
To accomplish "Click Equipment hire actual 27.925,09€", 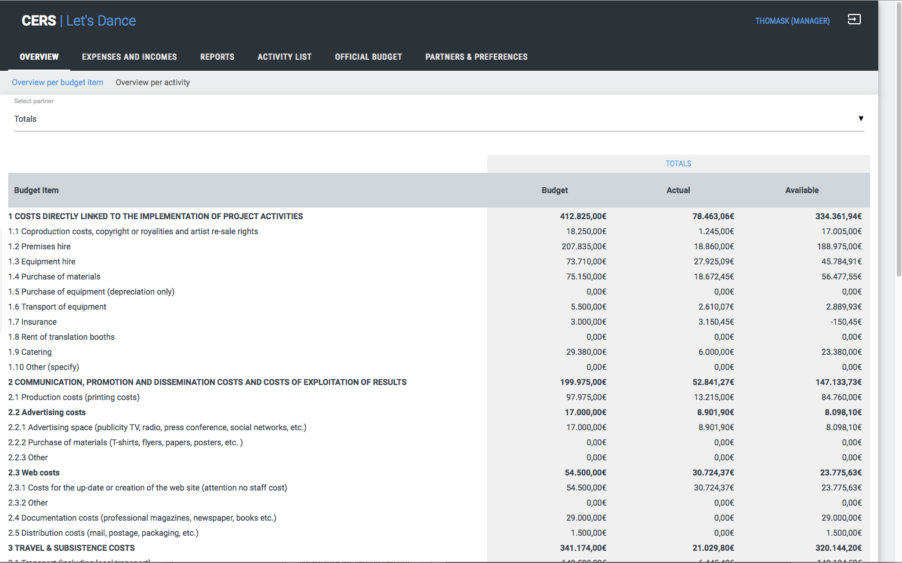I will tap(713, 261).
